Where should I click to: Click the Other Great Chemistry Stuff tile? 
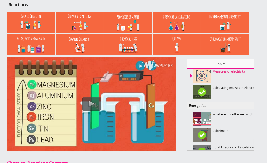(225, 45)
